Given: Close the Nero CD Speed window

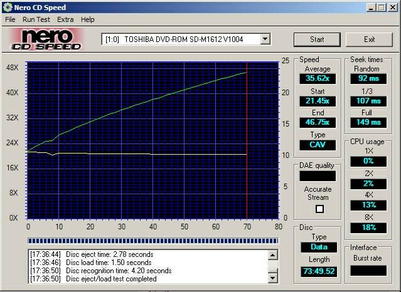Looking at the screenshot, I should [x=392, y=7].
